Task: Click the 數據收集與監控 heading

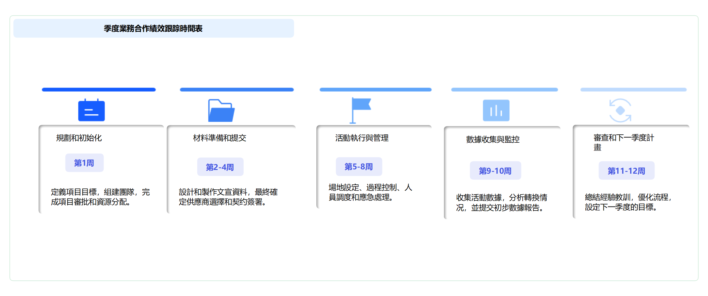Action: [493, 140]
